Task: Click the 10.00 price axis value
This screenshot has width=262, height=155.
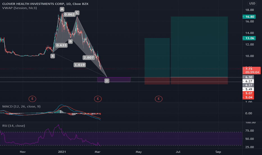Action: click(x=250, y=56)
